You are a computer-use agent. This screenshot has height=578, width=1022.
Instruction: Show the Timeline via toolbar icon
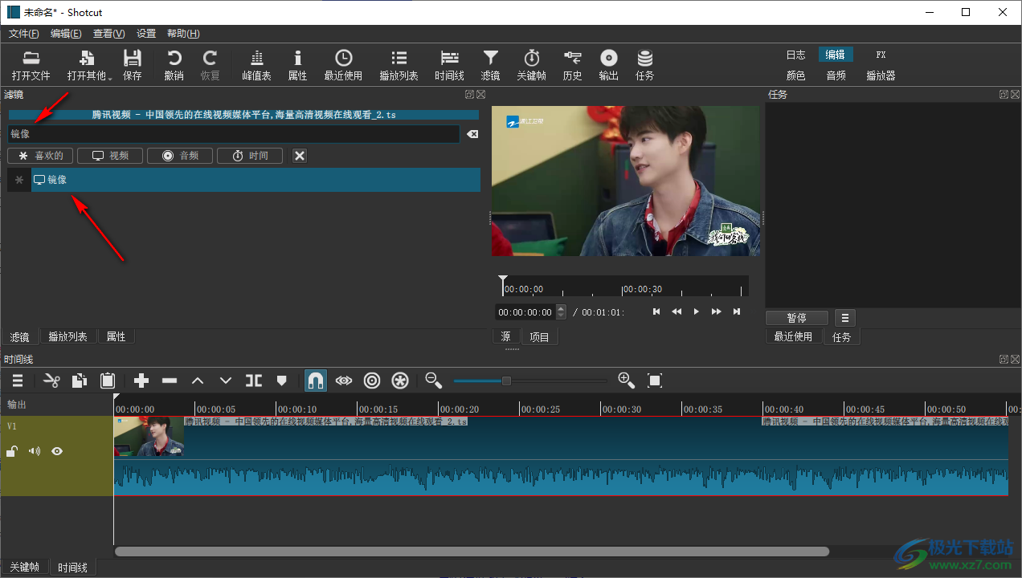click(449, 65)
